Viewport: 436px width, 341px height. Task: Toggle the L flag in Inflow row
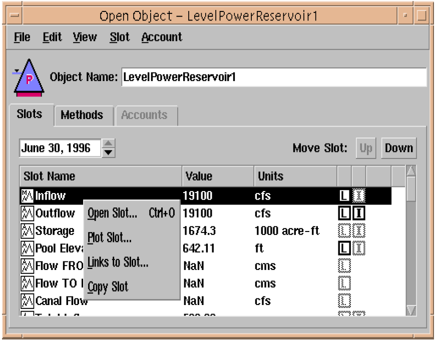point(344,196)
